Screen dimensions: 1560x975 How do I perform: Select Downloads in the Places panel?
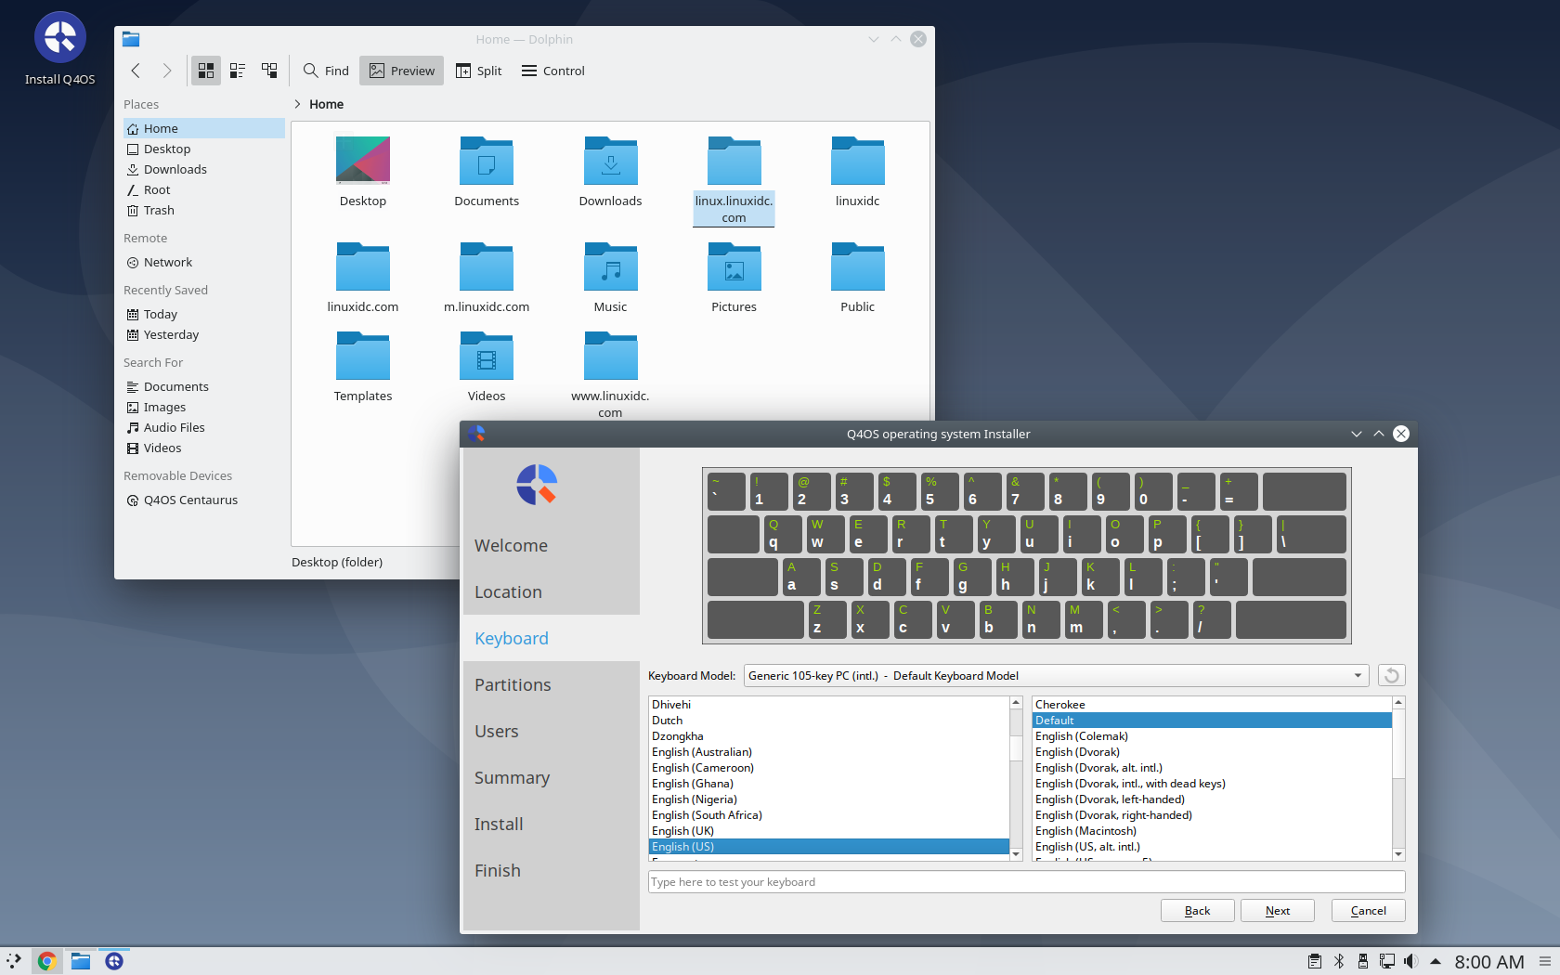point(204,169)
